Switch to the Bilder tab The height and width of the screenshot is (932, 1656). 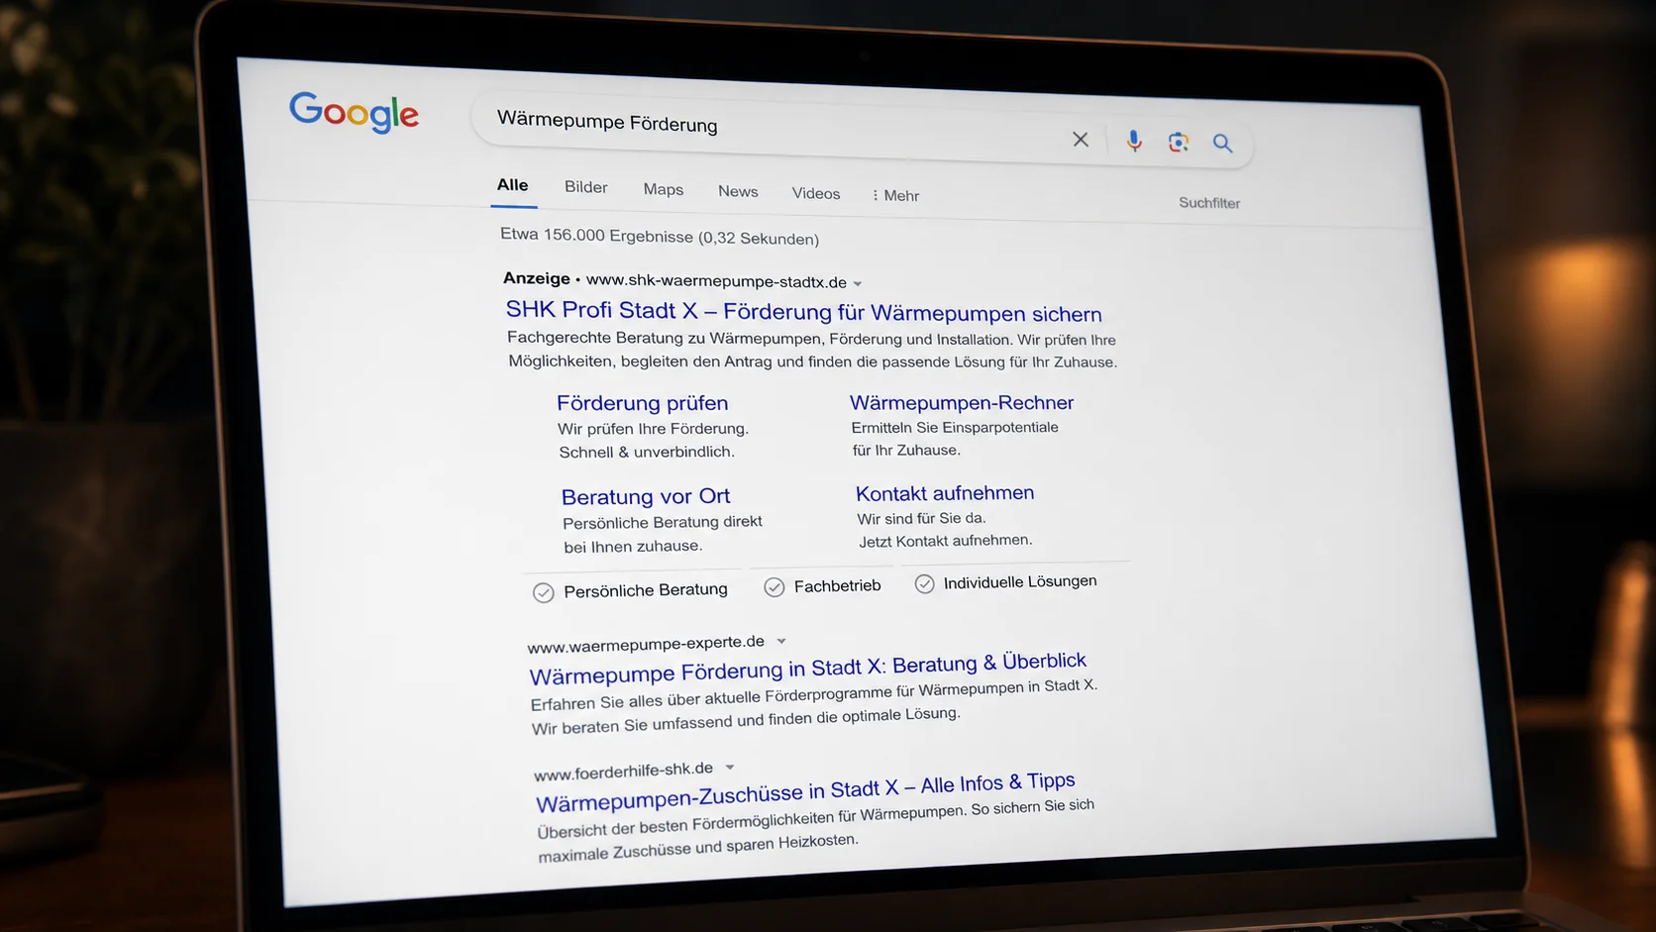pyautogui.click(x=586, y=187)
